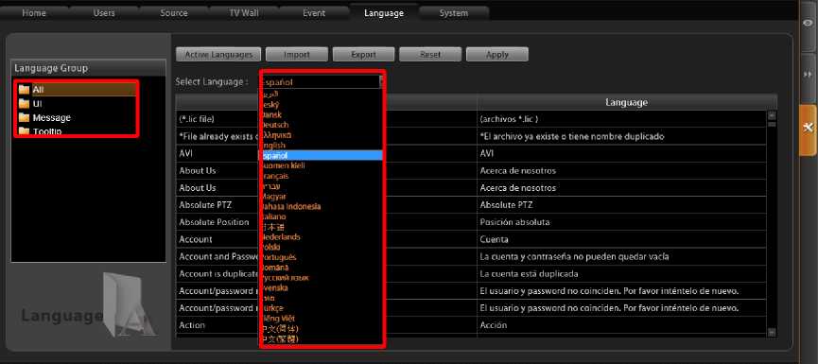818x364 pixels.
Task: Click the UI folder icon
Action: click(x=24, y=104)
